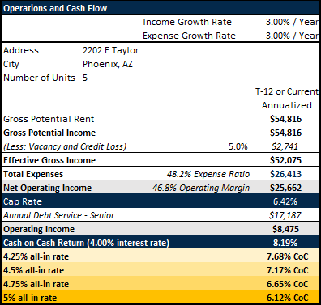Screen dimensions: 321x305
Task: Select the Cash on Cash value 8.19%
Action: pos(285,243)
